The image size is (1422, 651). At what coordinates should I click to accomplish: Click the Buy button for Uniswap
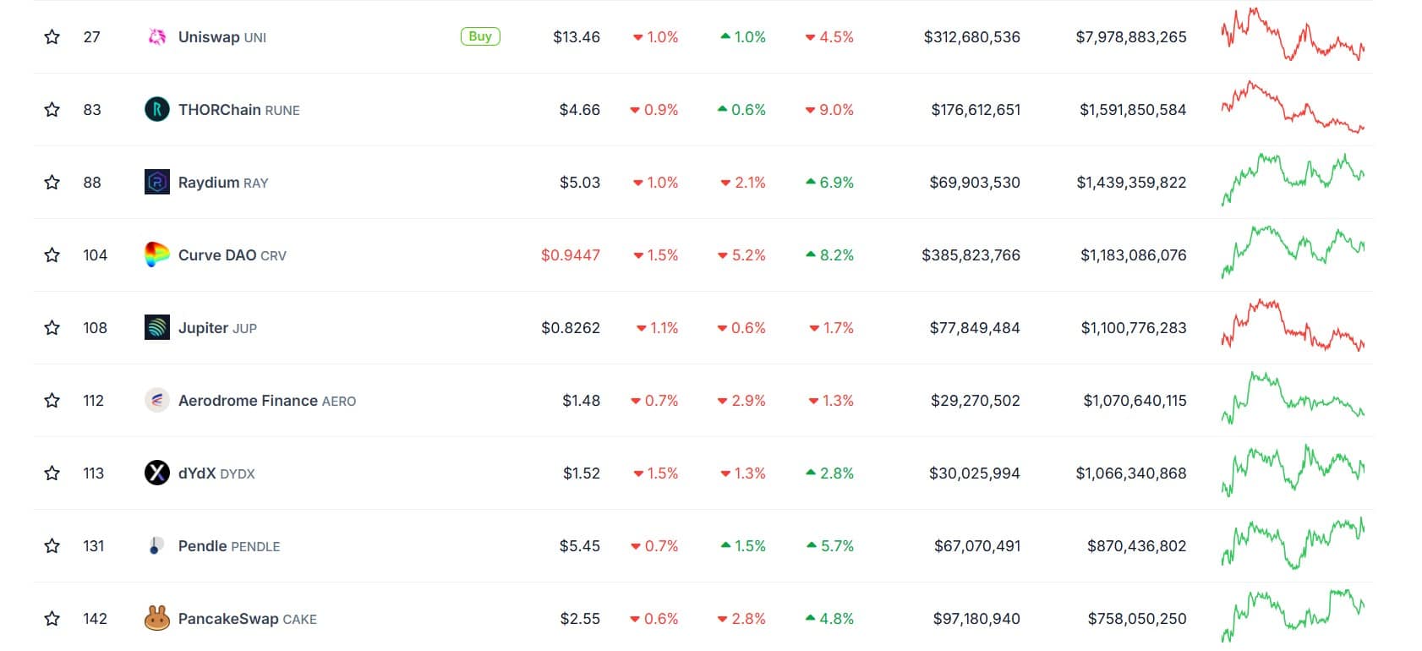[x=480, y=36]
